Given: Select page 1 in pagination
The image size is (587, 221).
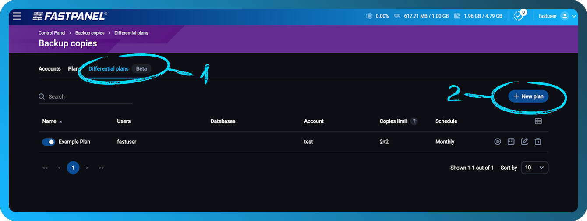Looking at the screenshot, I should [73, 168].
